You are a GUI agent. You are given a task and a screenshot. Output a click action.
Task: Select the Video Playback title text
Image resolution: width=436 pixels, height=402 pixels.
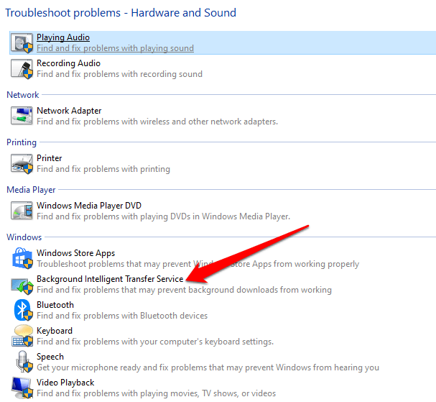coord(65,383)
